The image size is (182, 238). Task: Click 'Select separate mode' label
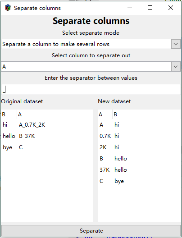point(91,33)
